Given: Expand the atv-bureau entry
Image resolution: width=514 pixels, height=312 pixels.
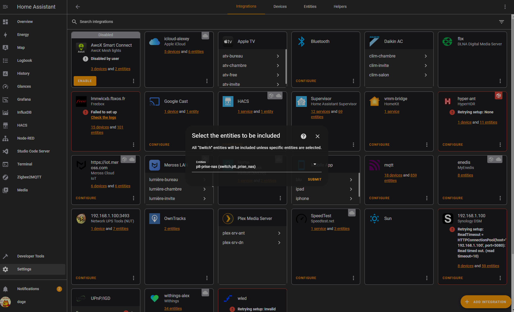Looking at the screenshot, I should click(251, 56).
